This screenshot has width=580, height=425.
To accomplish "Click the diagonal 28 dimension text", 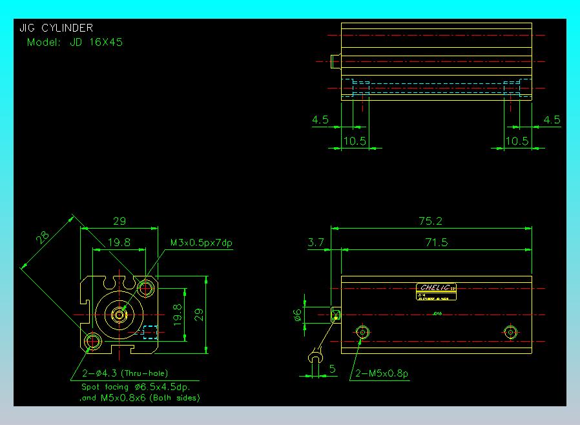I will (42, 237).
